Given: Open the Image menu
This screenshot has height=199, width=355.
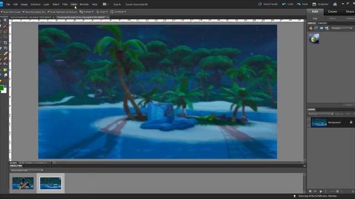Looking at the screenshot, I should (x=24, y=4).
